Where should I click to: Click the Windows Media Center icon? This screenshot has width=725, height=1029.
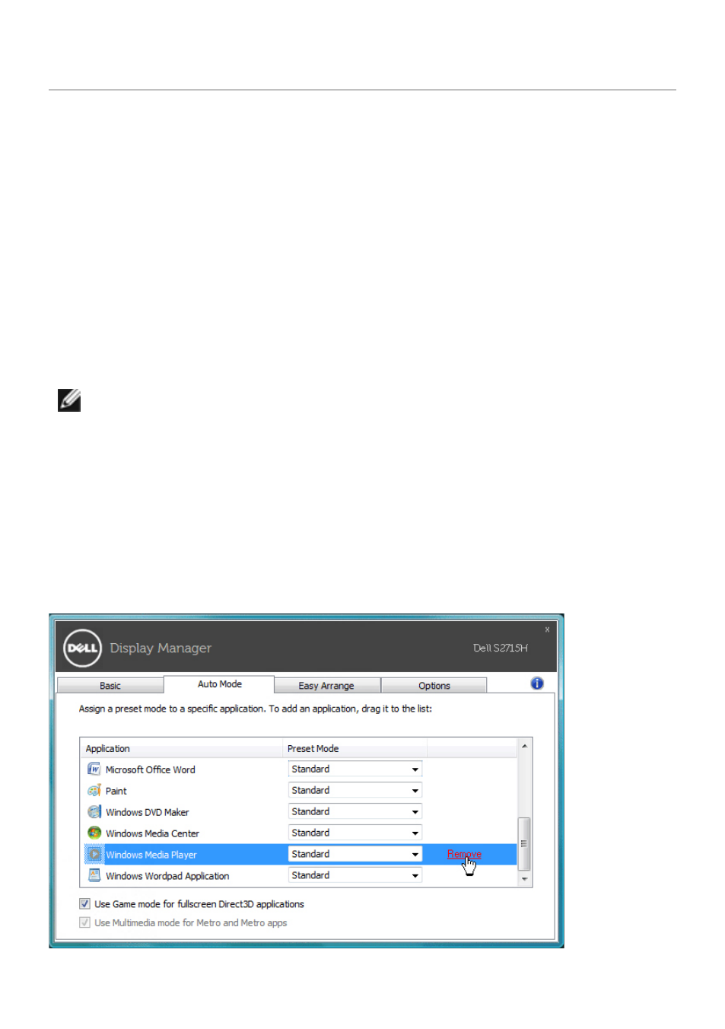[x=94, y=833]
